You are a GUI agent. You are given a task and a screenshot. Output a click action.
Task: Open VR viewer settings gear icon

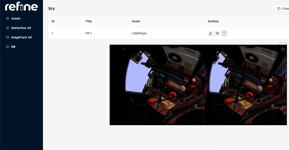[283, 49]
